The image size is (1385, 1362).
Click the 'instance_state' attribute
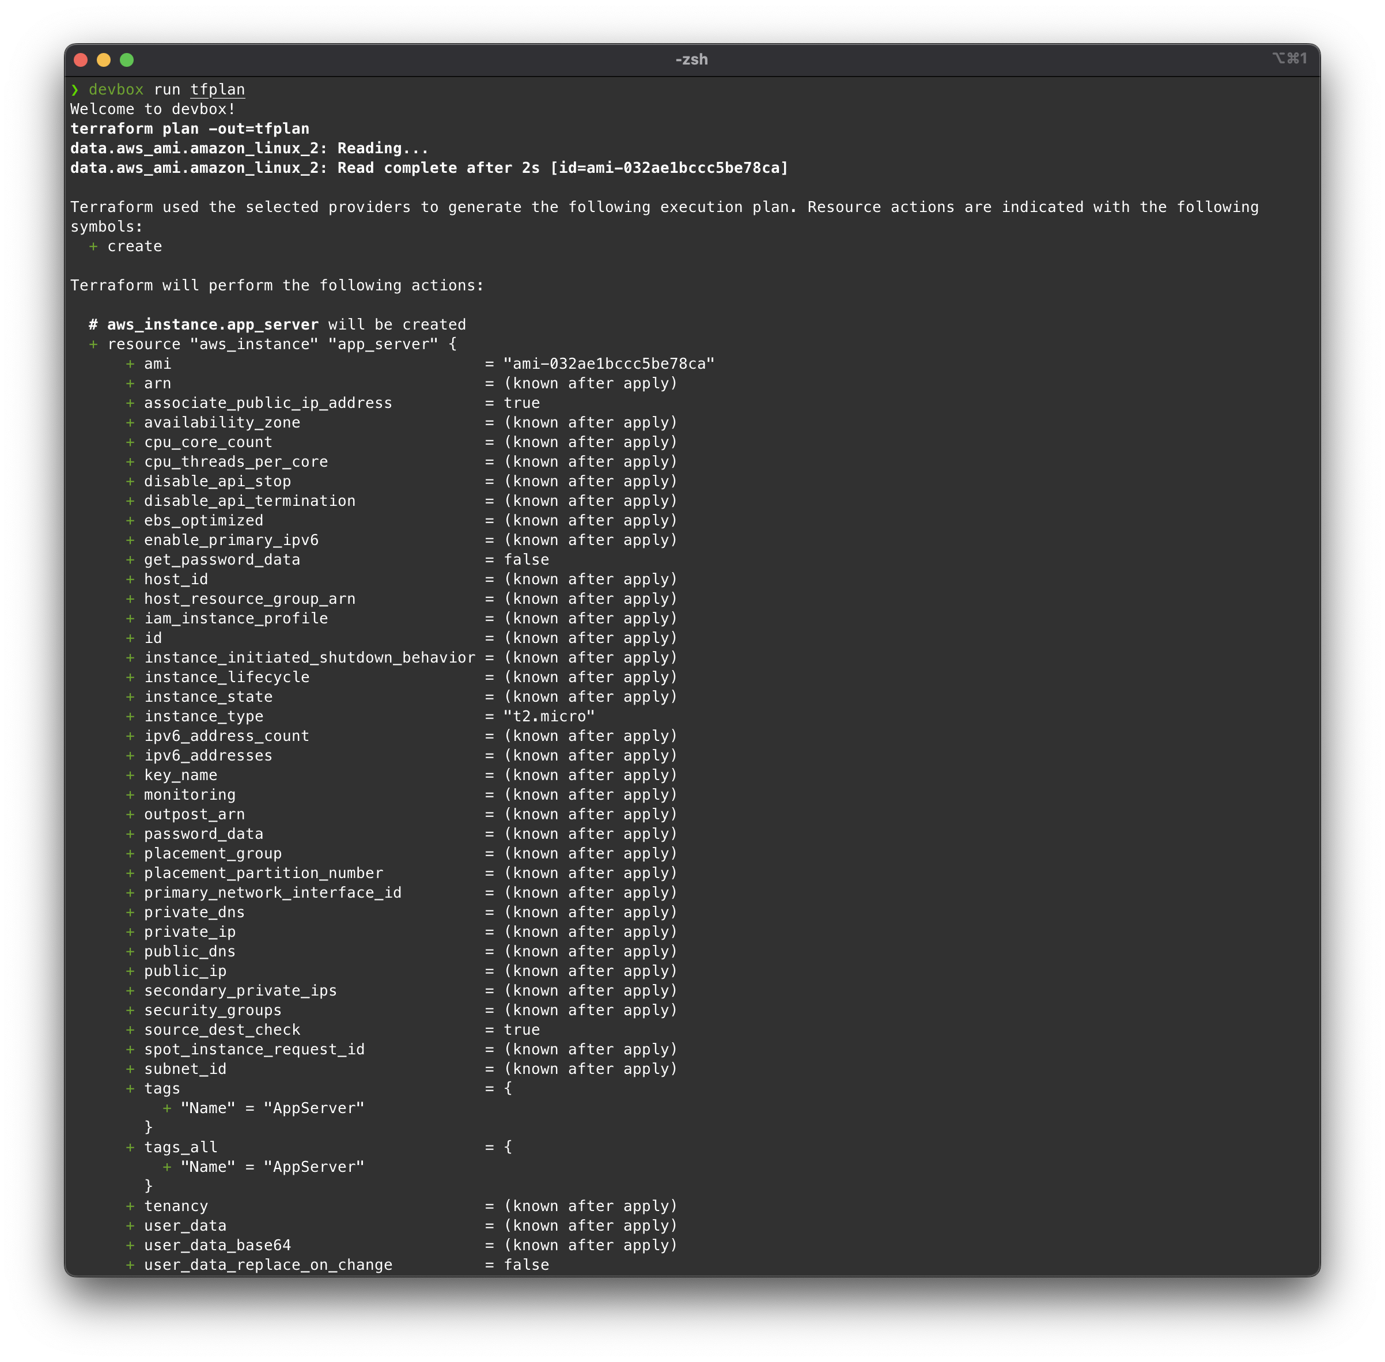click(x=208, y=697)
